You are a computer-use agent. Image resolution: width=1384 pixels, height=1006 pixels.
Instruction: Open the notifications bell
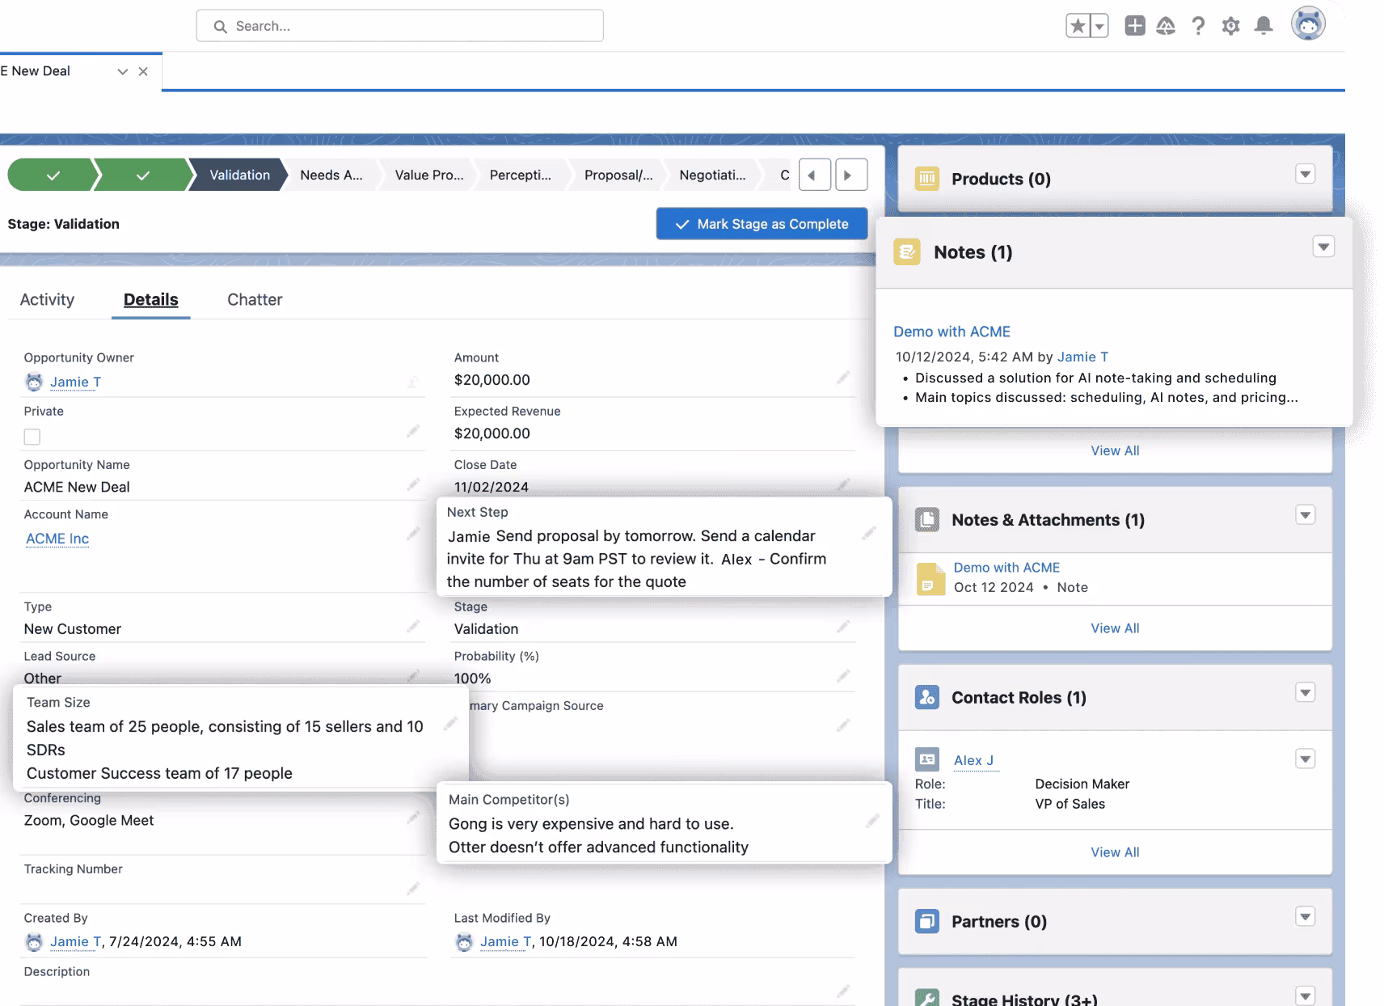(x=1263, y=26)
